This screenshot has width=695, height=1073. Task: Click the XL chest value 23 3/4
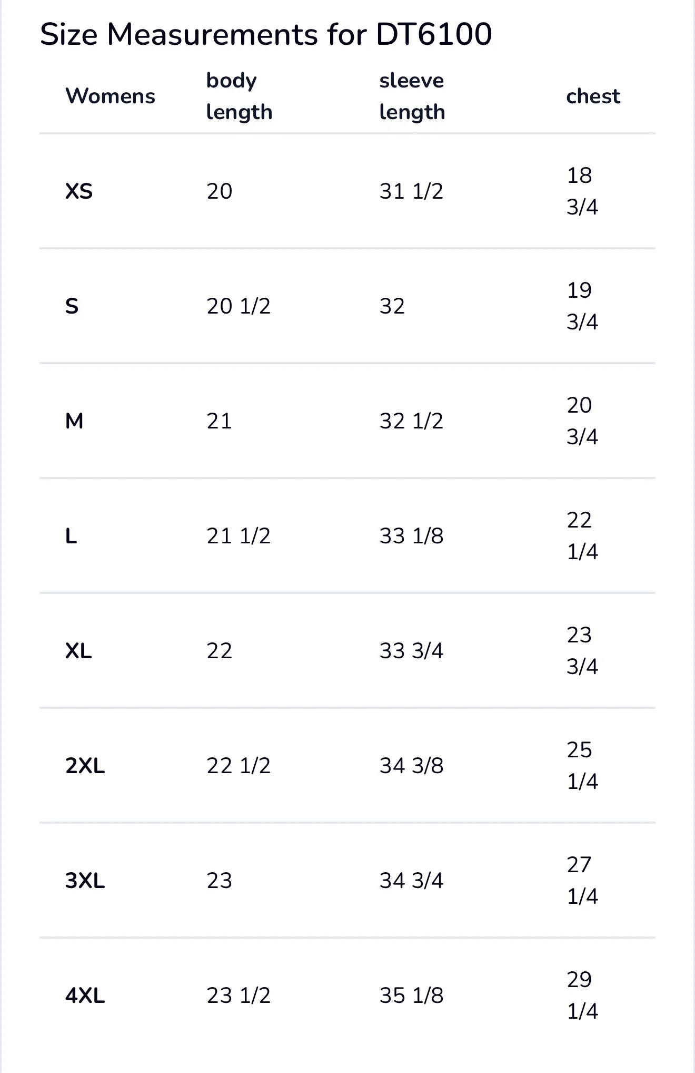tap(582, 651)
